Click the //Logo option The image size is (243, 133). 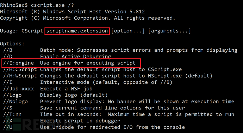12,95
